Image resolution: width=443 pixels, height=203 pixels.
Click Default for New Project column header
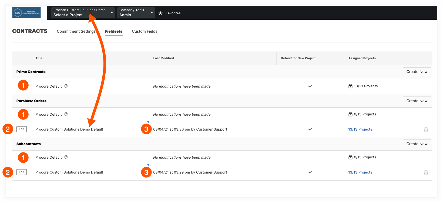point(298,58)
